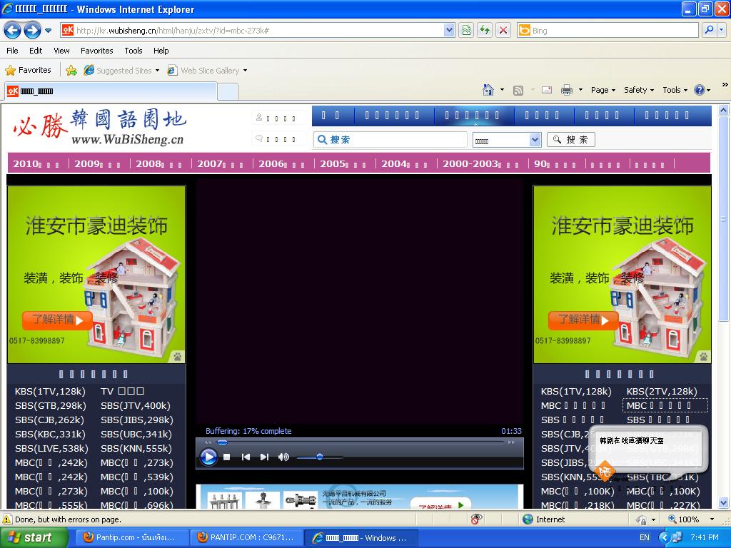Expand the command bar overflow chevron
Image resolution: width=731 pixels, height=548 pixels.
pyautogui.click(x=725, y=85)
